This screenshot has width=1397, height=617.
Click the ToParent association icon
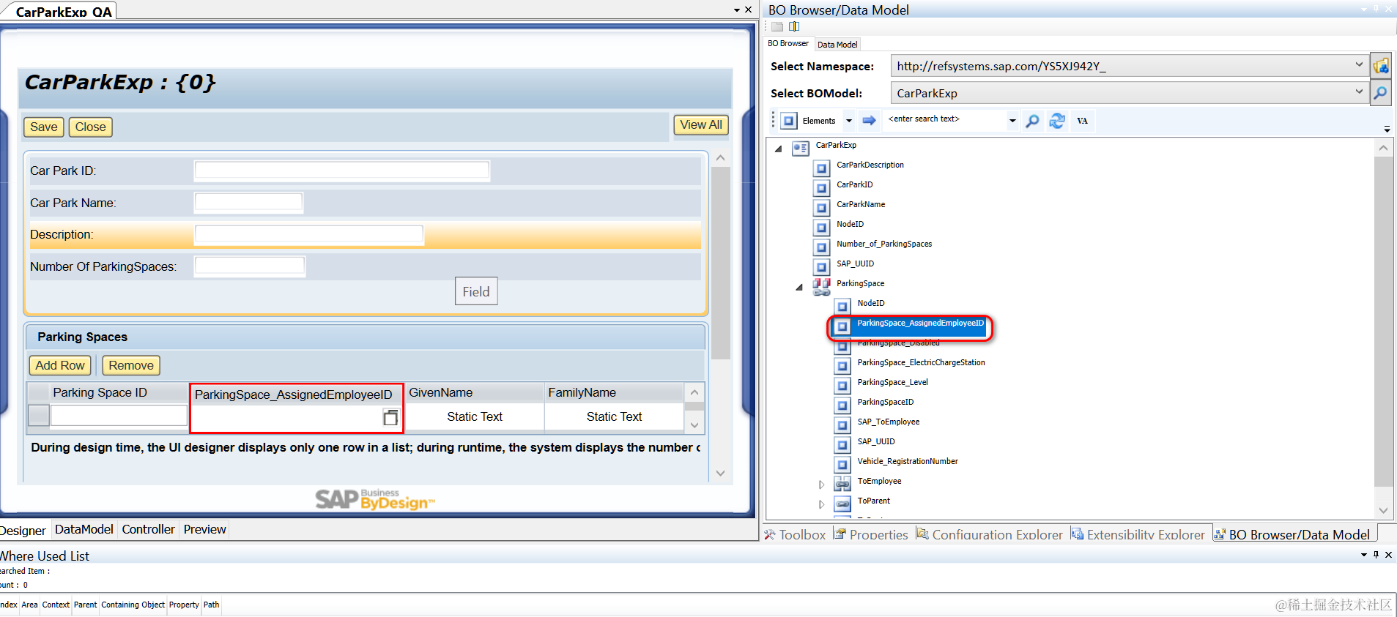tap(842, 504)
